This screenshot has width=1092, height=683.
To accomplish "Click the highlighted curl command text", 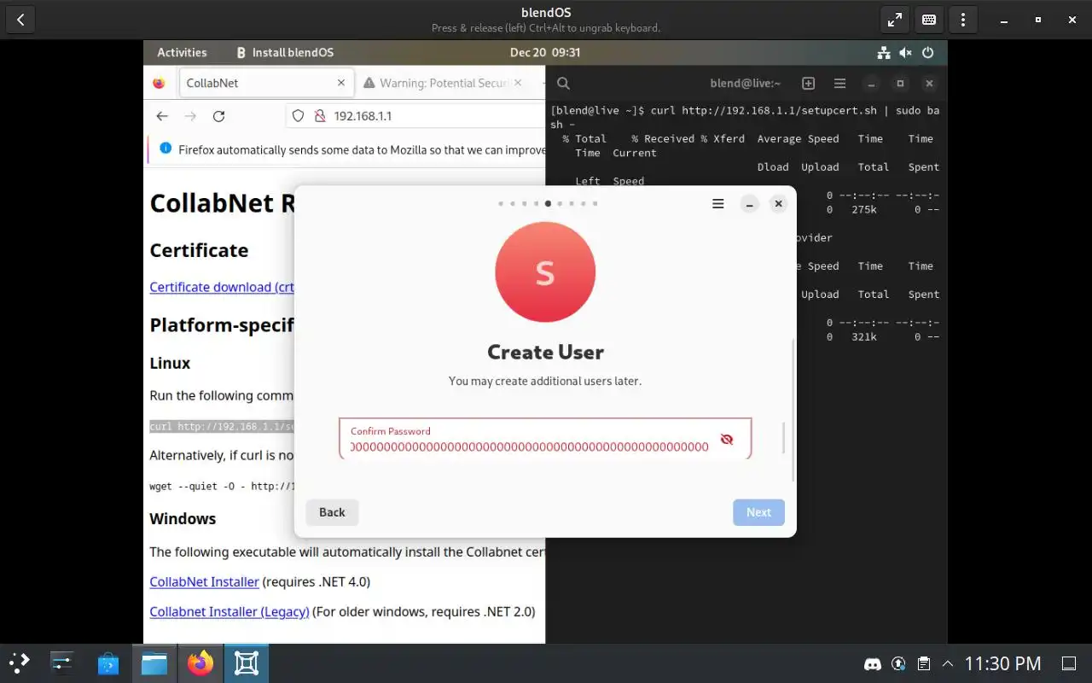I will [x=222, y=426].
